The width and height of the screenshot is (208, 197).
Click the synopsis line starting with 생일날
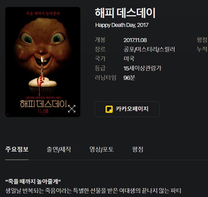point(93,191)
